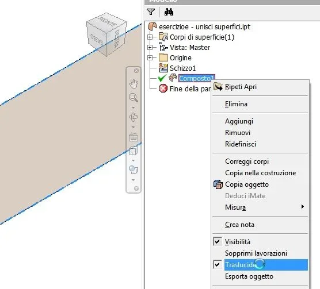
Task: Click the Copia oggetto cube icon
Action: [x=218, y=184]
